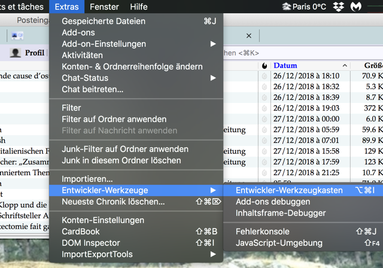Toggle junk status for 27/12/2018 00:00 message

pos(265,119)
